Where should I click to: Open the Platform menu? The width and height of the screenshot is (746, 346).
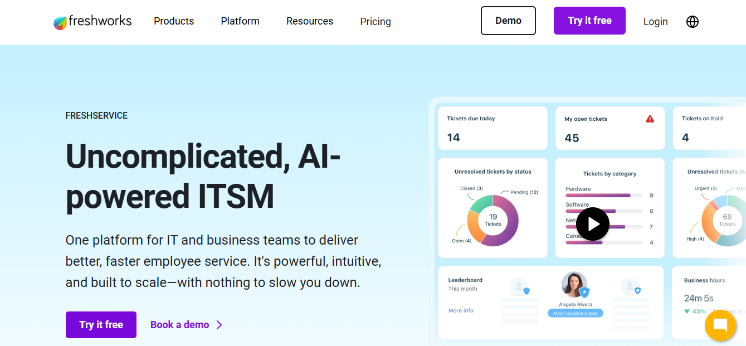(240, 21)
